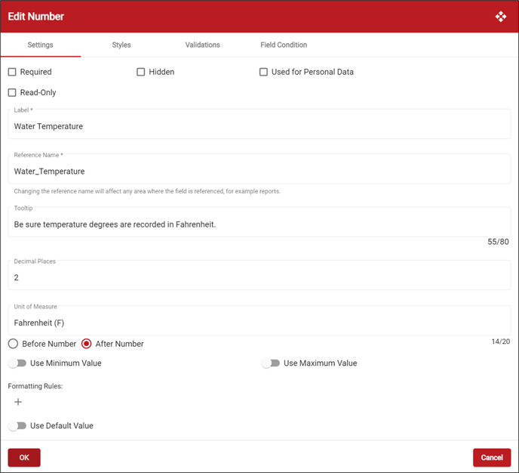Open the Validations tab
The width and height of the screenshot is (519, 473).
[x=202, y=45]
